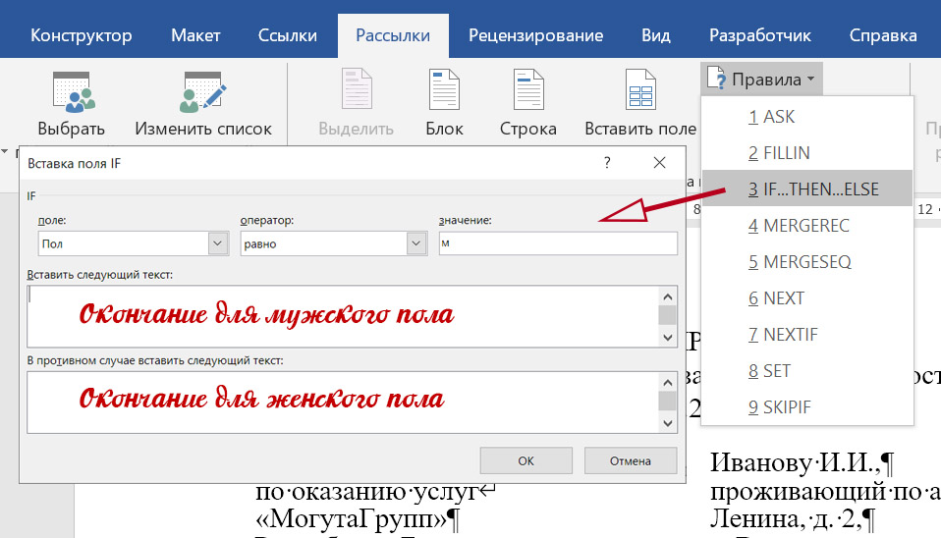Viewport: 941px width, 538px height.
Task: Click the Изменить список icon
Action: coord(203,91)
